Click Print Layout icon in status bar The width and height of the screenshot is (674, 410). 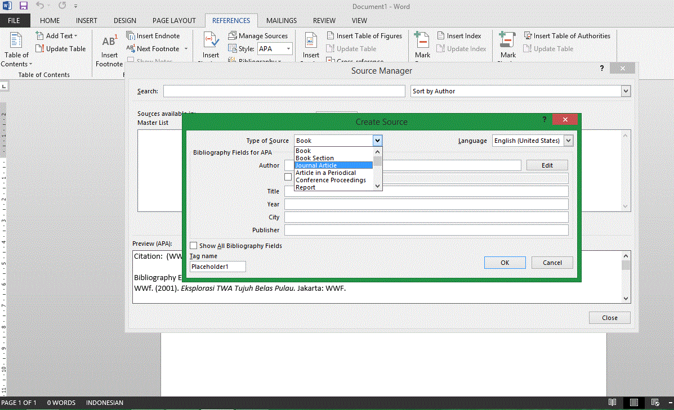click(633, 402)
